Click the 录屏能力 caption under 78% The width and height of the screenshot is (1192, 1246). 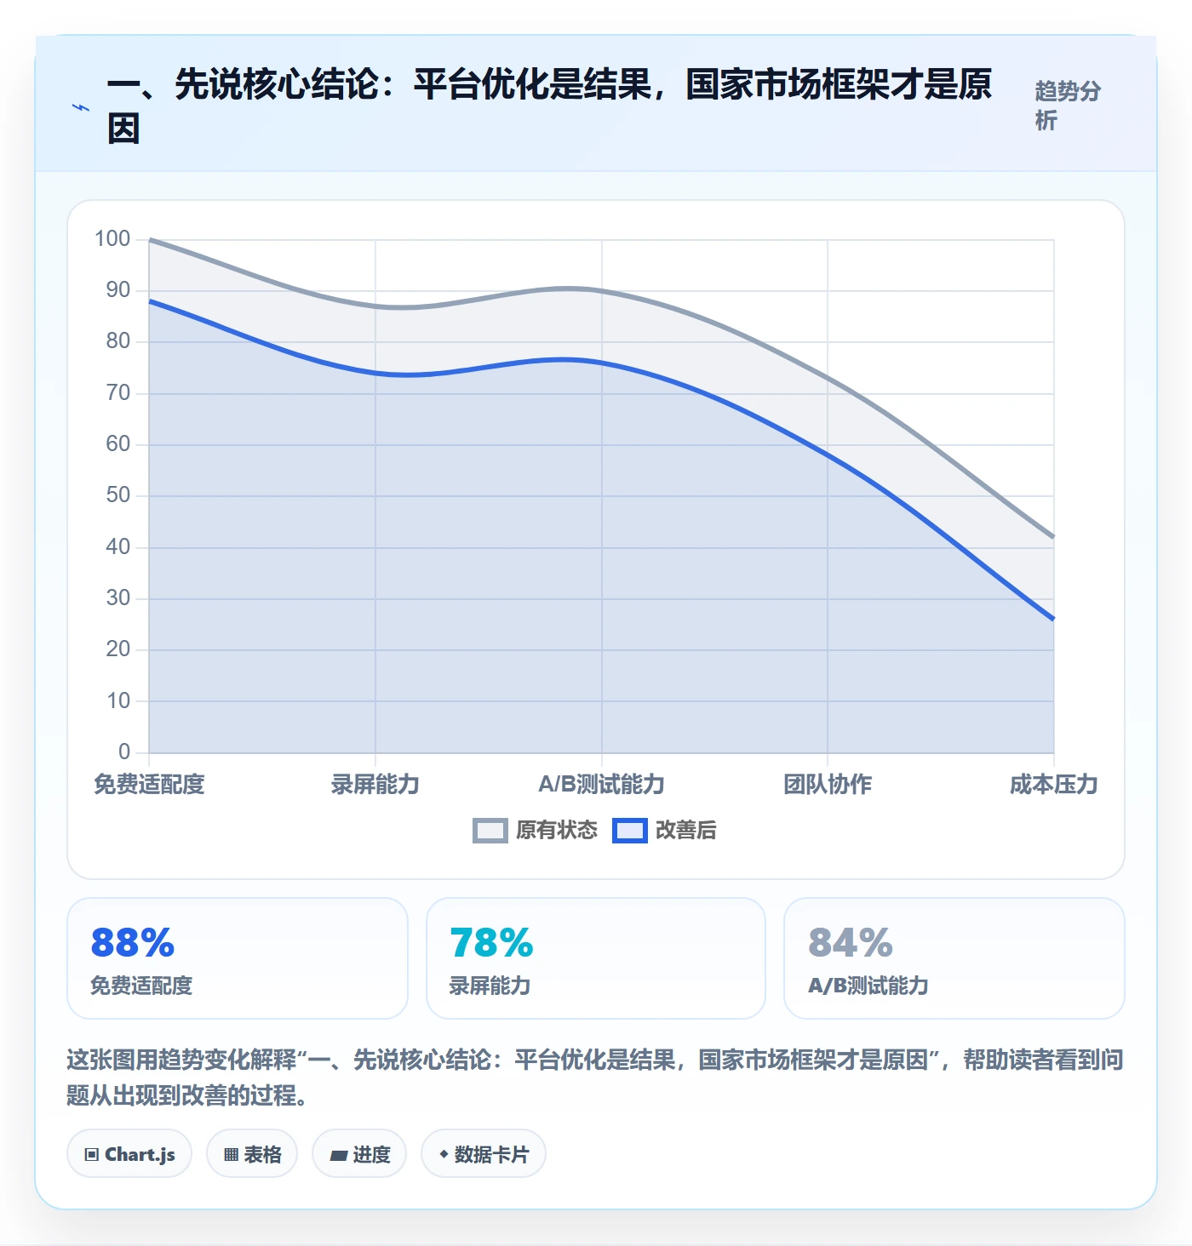pos(490,986)
